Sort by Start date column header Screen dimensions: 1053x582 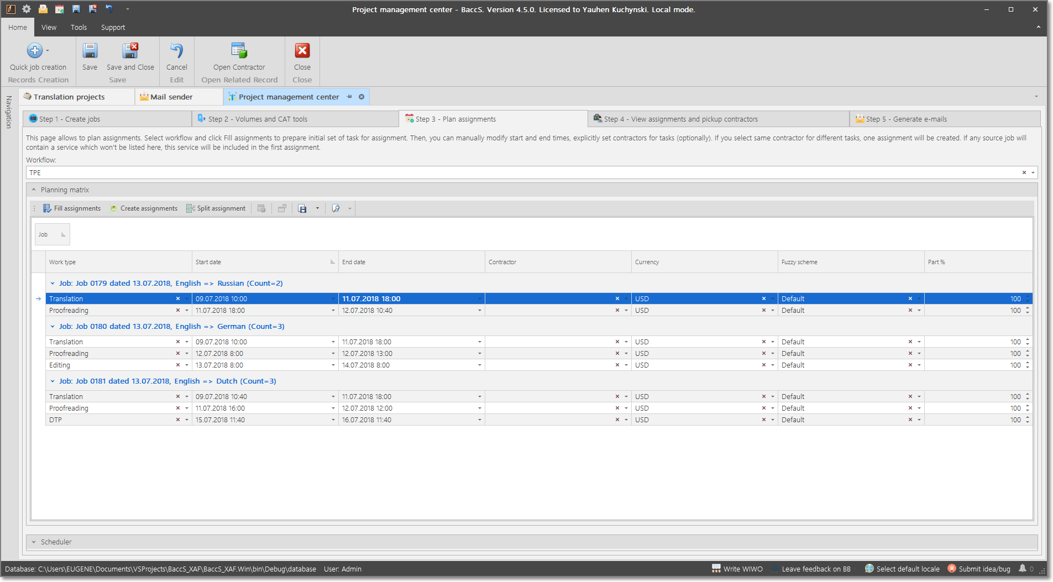[265, 262]
